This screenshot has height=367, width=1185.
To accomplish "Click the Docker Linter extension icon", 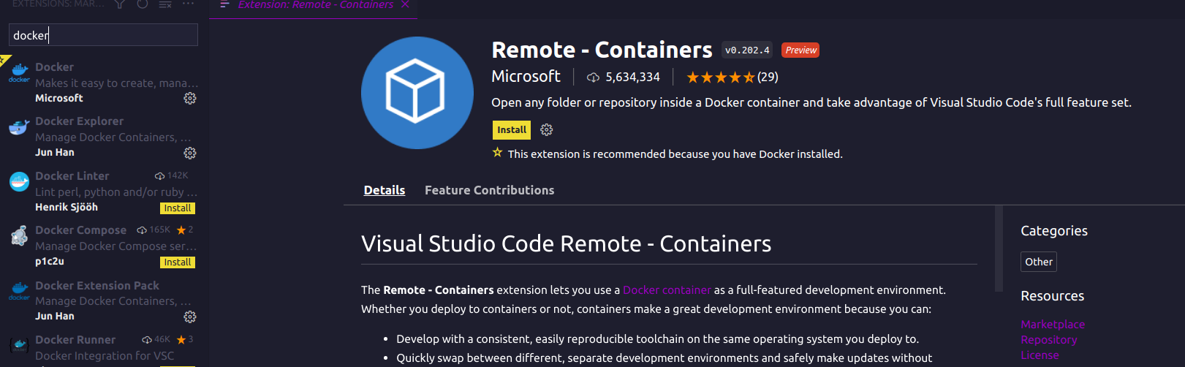I will click(x=19, y=181).
